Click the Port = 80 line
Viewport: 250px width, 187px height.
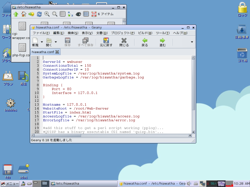pyautogui.click(x=62, y=89)
